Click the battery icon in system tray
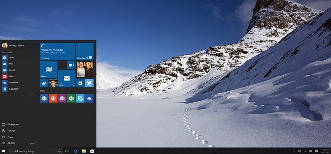The height and width of the screenshot is (154, 331). coord(311,151)
